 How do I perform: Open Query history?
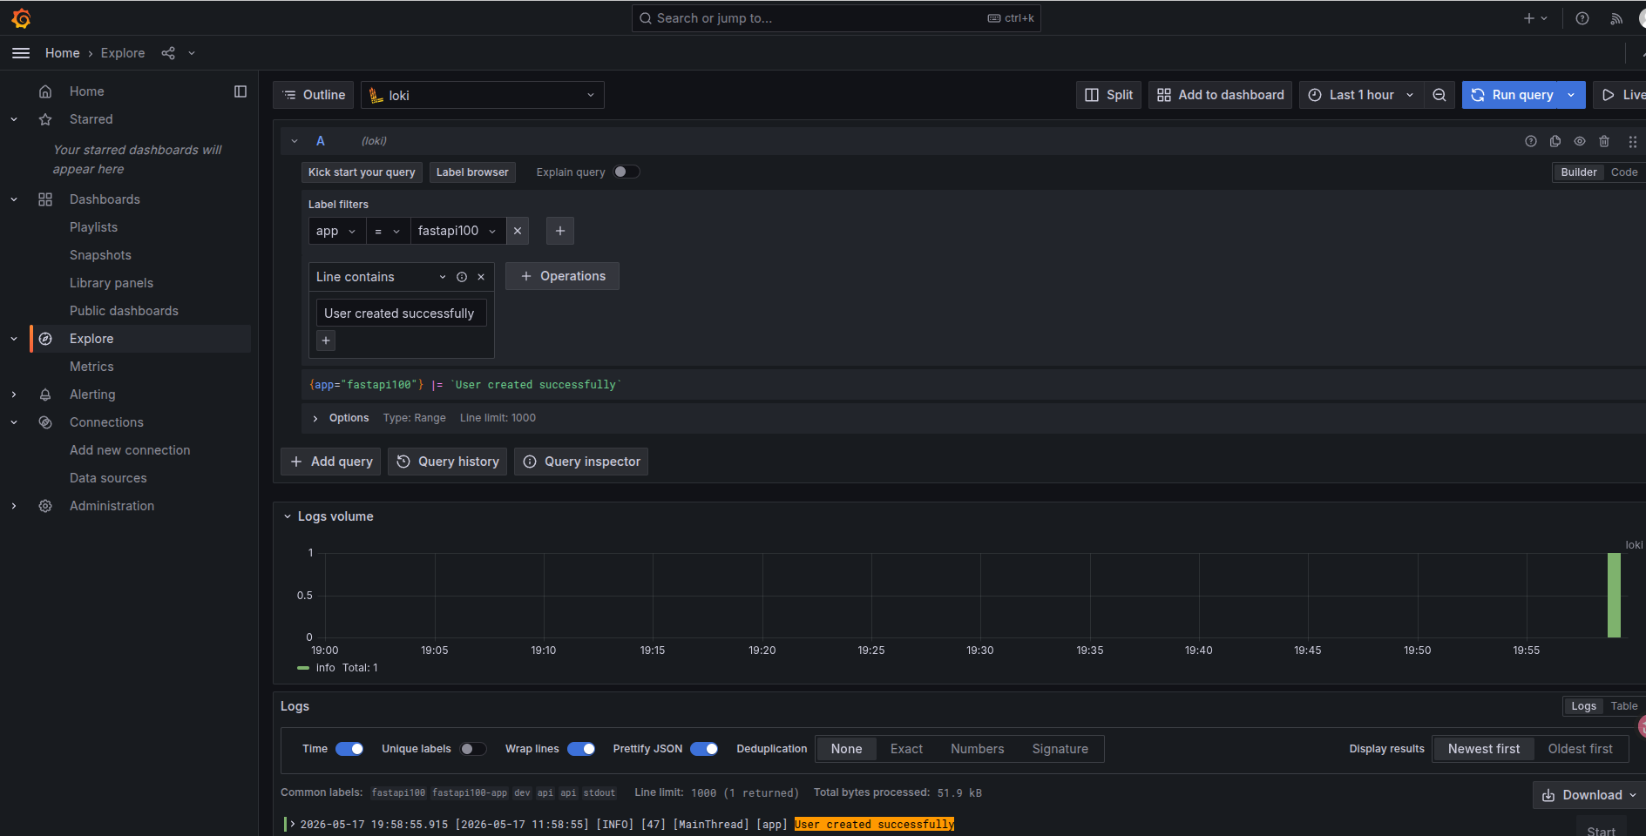pyautogui.click(x=448, y=462)
